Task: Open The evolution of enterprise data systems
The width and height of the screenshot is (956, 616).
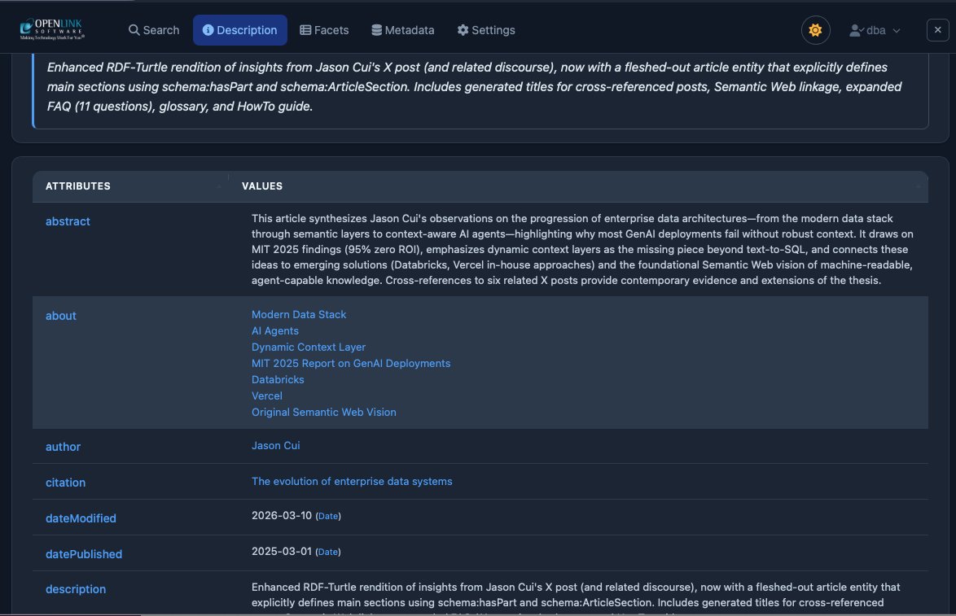Action: tap(352, 482)
